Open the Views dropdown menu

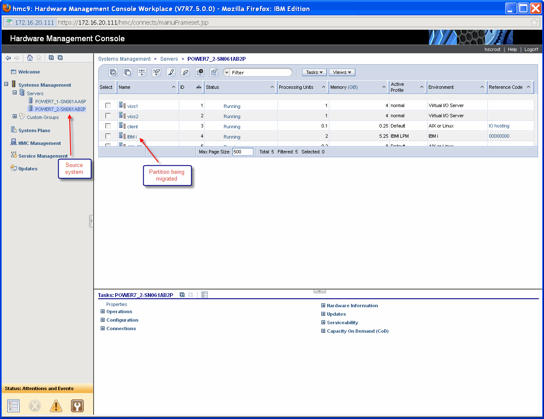(342, 72)
